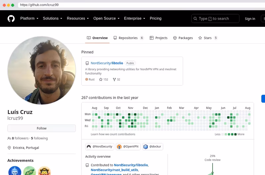Click the star count 152 on libtelio
265x175 pixels.
pyautogui.click(x=104, y=80)
